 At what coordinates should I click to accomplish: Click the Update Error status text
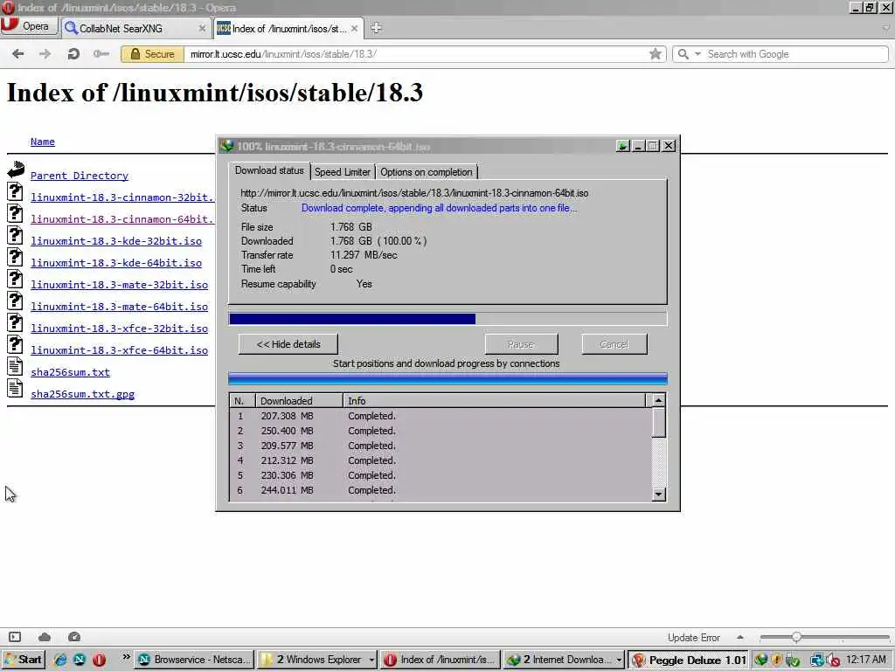tap(693, 637)
